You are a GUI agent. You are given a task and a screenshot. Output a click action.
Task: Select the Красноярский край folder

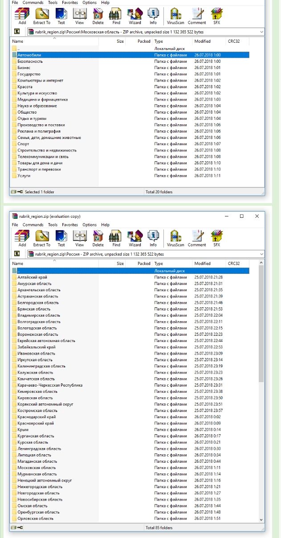[x=36, y=423]
